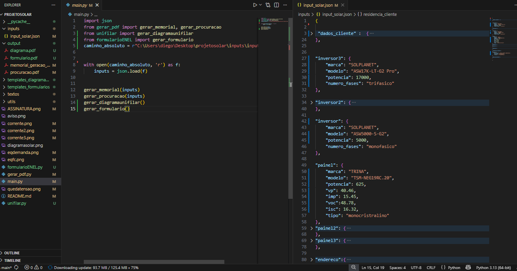Open Explorer panel more actions menu
This screenshot has height=271, width=517.
(x=54, y=5)
